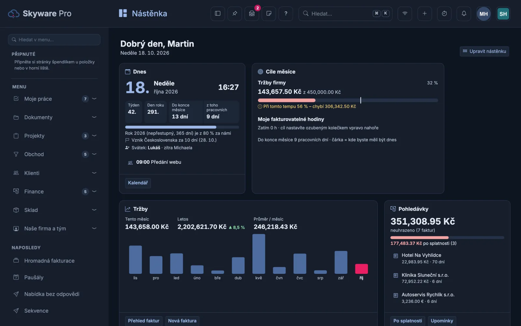
Task: Expand the Klienti menu chevron
Action: point(94,173)
